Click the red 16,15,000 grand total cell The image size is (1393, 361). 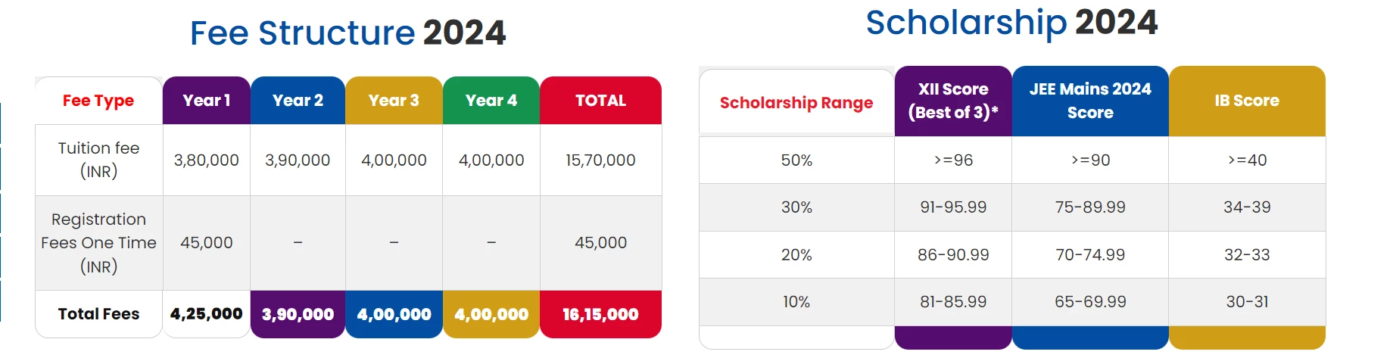pyautogui.click(x=600, y=314)
